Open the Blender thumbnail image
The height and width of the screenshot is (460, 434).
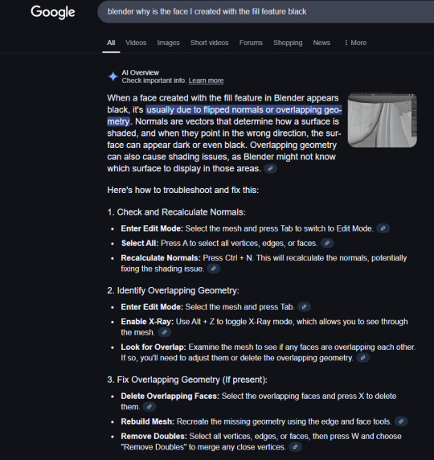pos(382,121)
